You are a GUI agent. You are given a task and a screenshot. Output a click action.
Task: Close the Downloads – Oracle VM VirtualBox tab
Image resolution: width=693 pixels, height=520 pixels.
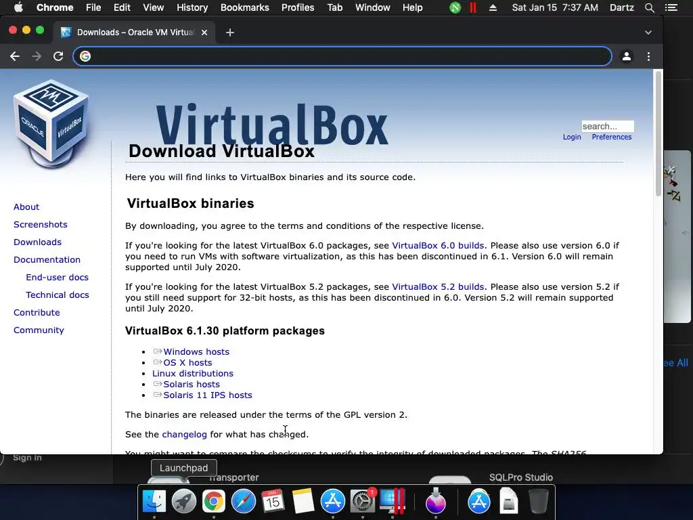204,32
